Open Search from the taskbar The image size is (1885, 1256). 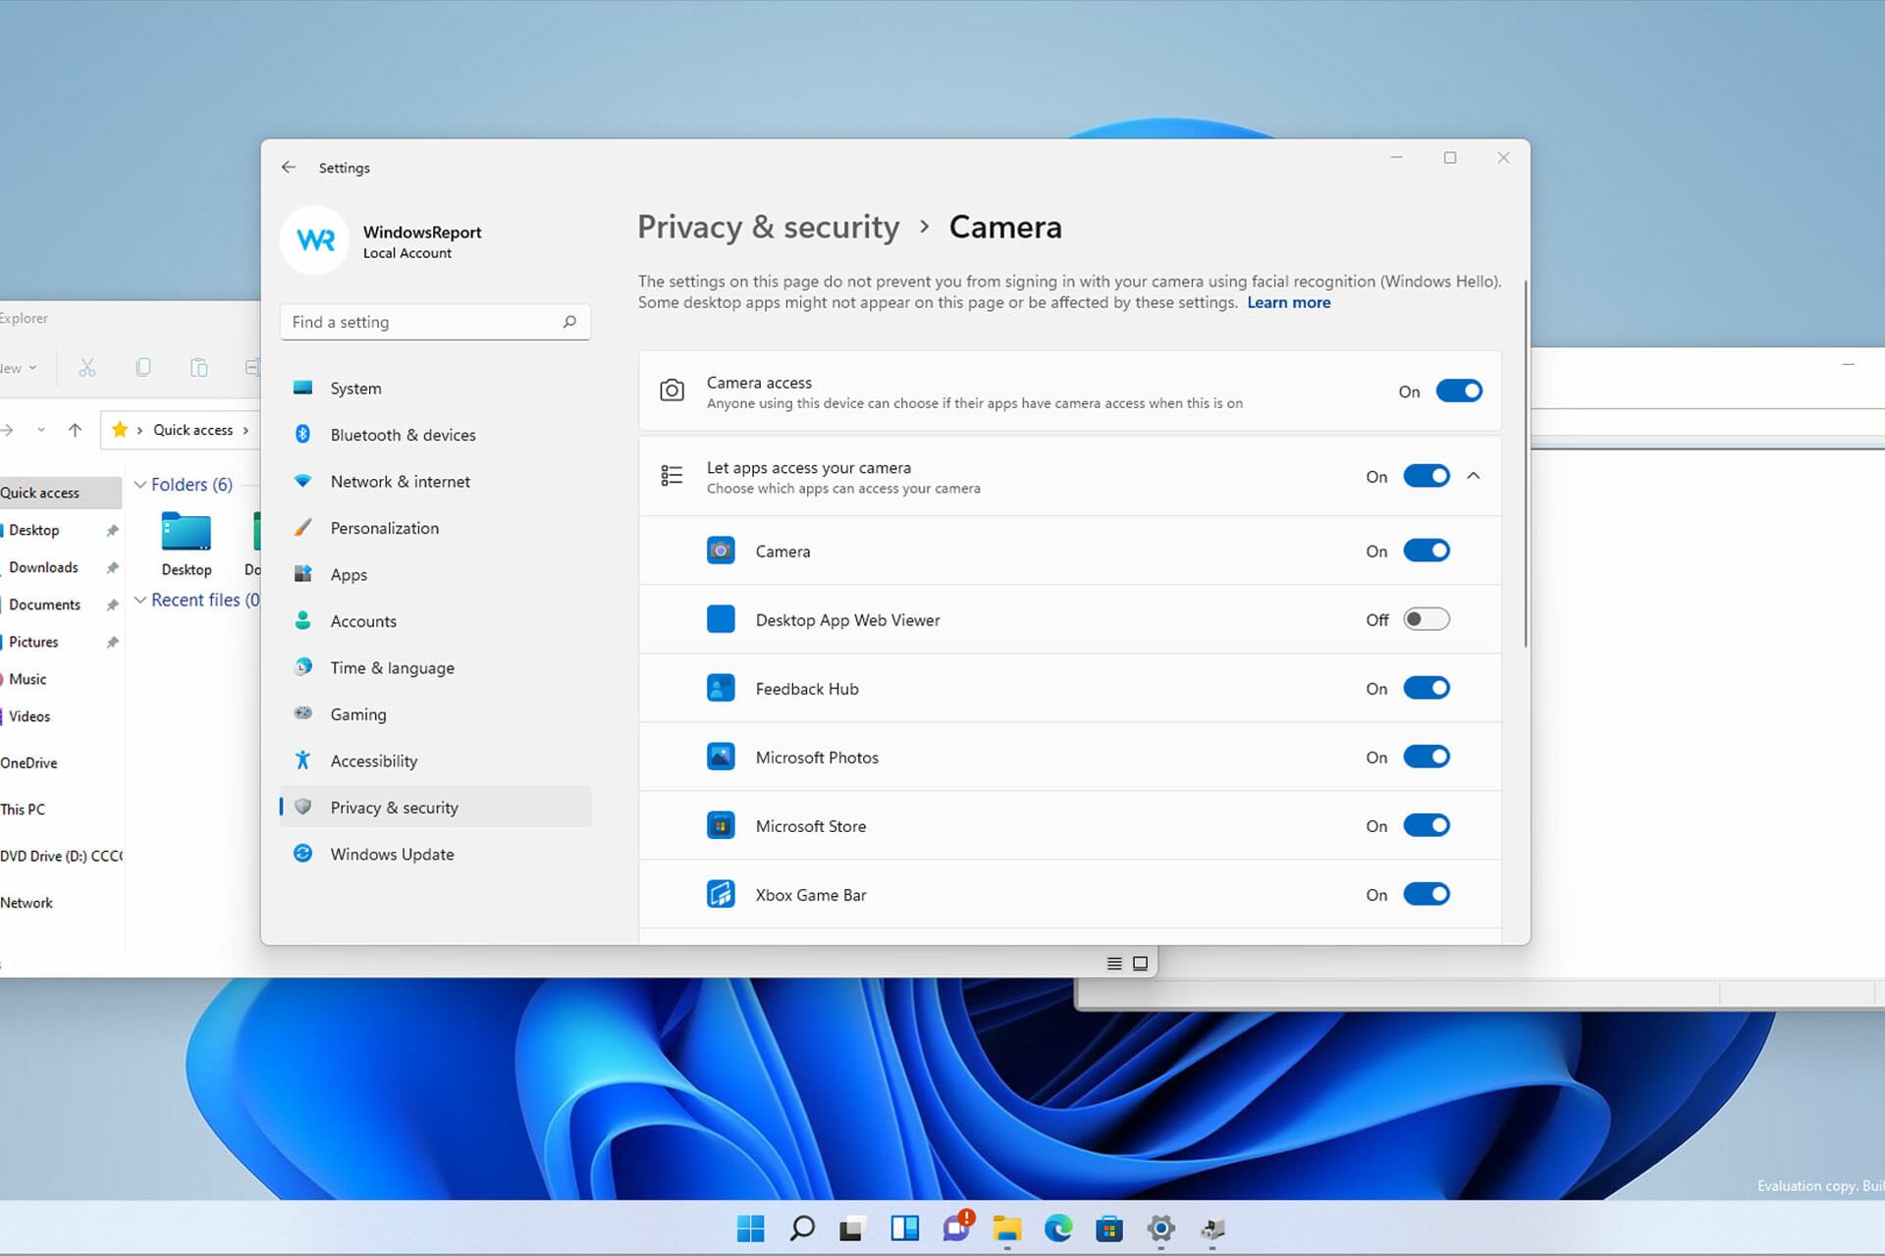click(802, 1229)
